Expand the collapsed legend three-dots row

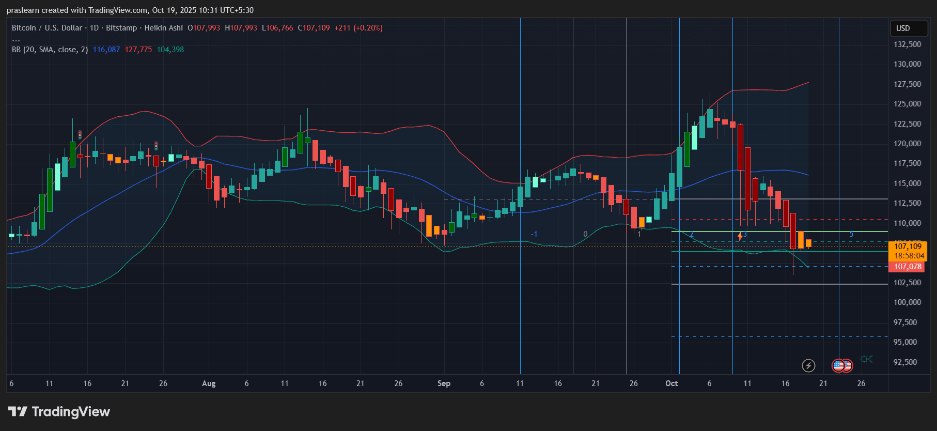pyautogui.click(x=16, y=39)
